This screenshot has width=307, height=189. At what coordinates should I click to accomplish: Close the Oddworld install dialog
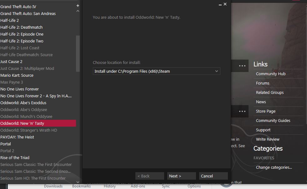(x=225, y=4)
